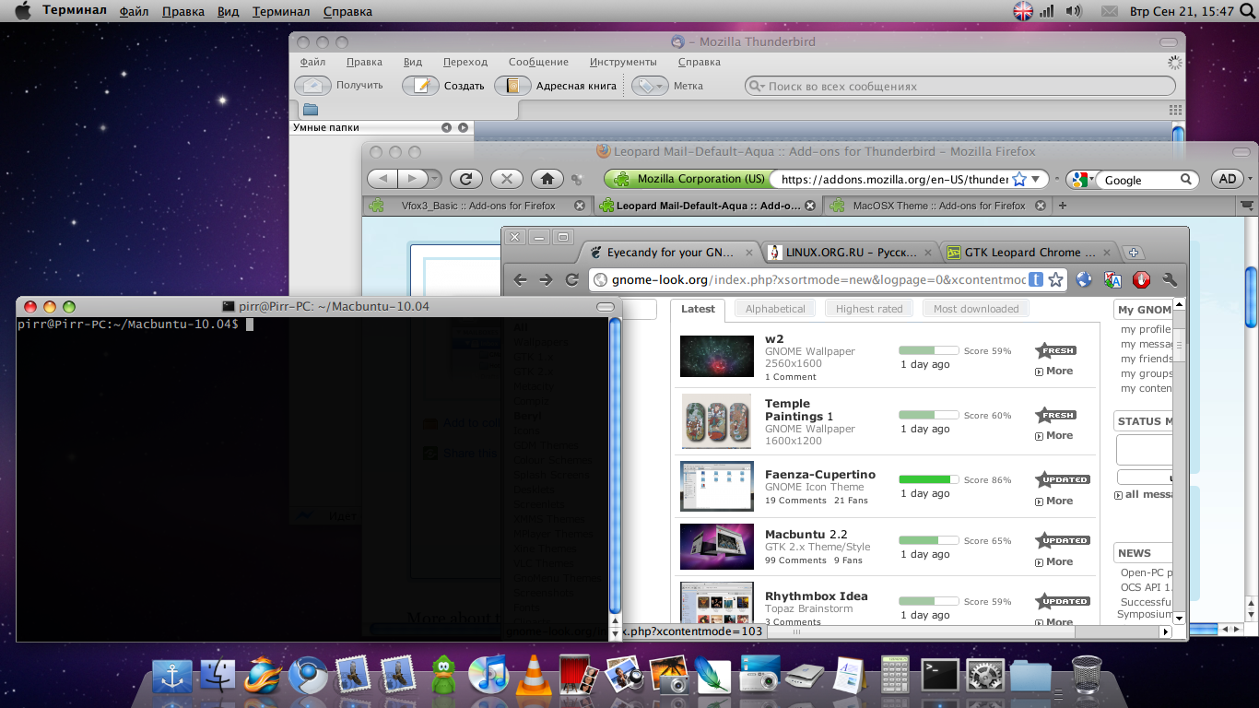Screen dimensions: 1259x708
Task: Click the volume icon in the menu bar
Action: pos(1074,11)
